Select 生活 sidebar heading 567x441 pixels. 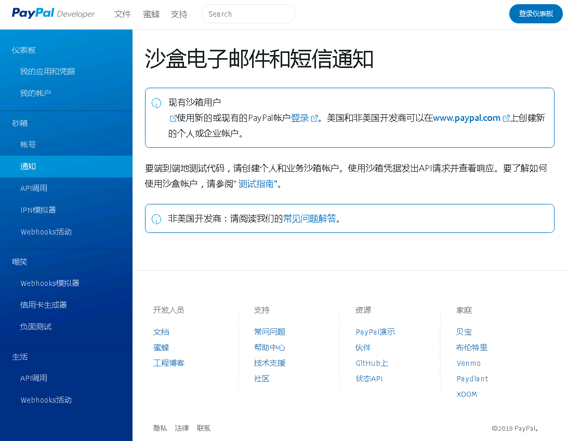coord(20,357)
